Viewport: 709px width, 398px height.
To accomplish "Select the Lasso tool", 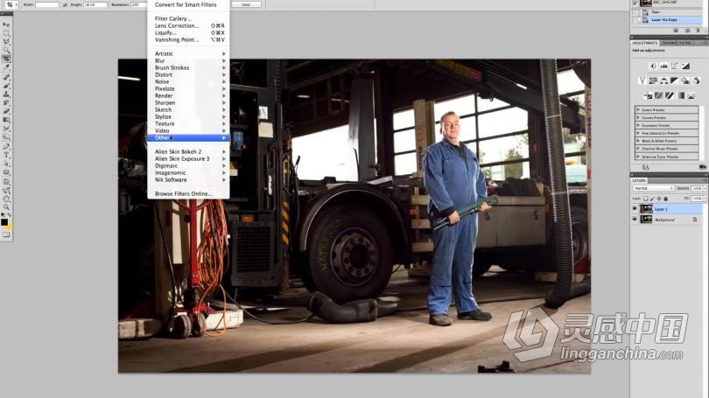I will pyautogui.click(x=6, y=42).
